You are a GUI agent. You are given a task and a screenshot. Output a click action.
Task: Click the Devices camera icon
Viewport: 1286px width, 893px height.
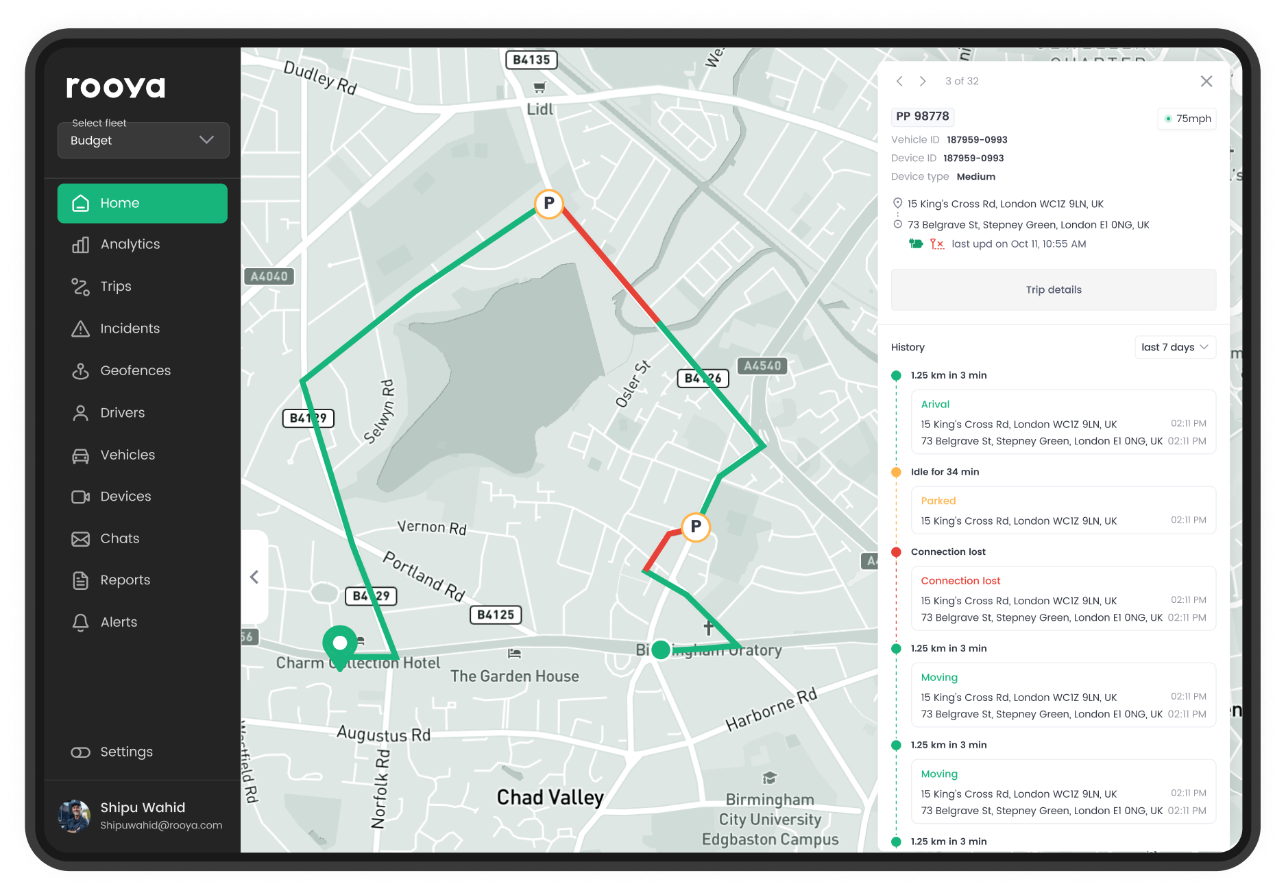(80, 497)
